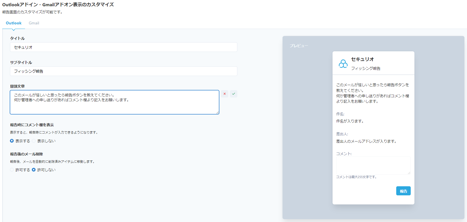Switch to the Gmail tab
The width and height of the screenshot is (467, 222).
tap(34, 23)
